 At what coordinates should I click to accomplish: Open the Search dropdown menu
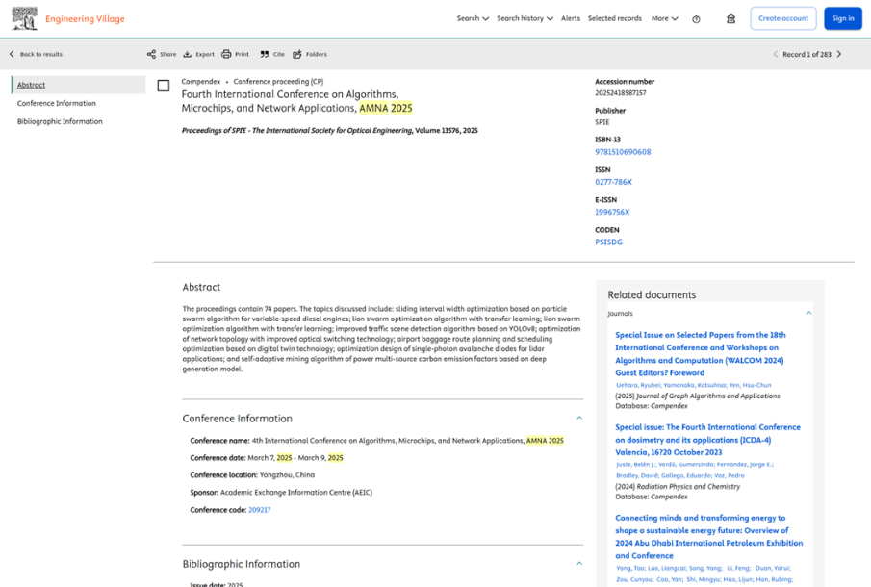[x=473, y=18]
